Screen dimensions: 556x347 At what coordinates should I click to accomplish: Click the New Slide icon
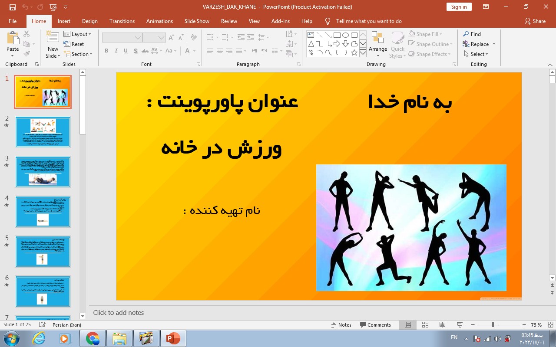(53, 39)
